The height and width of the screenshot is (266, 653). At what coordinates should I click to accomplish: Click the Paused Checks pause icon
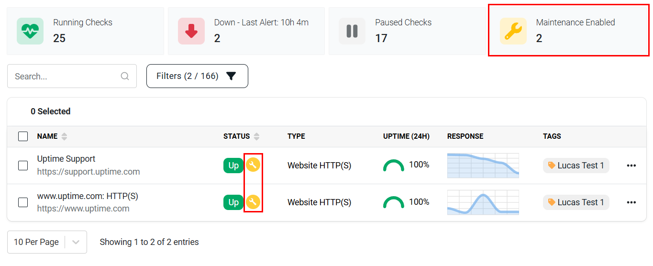[x=352, y=31]
